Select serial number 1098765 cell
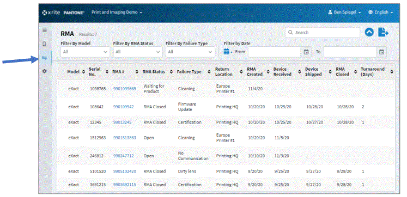 click(98, 89)
